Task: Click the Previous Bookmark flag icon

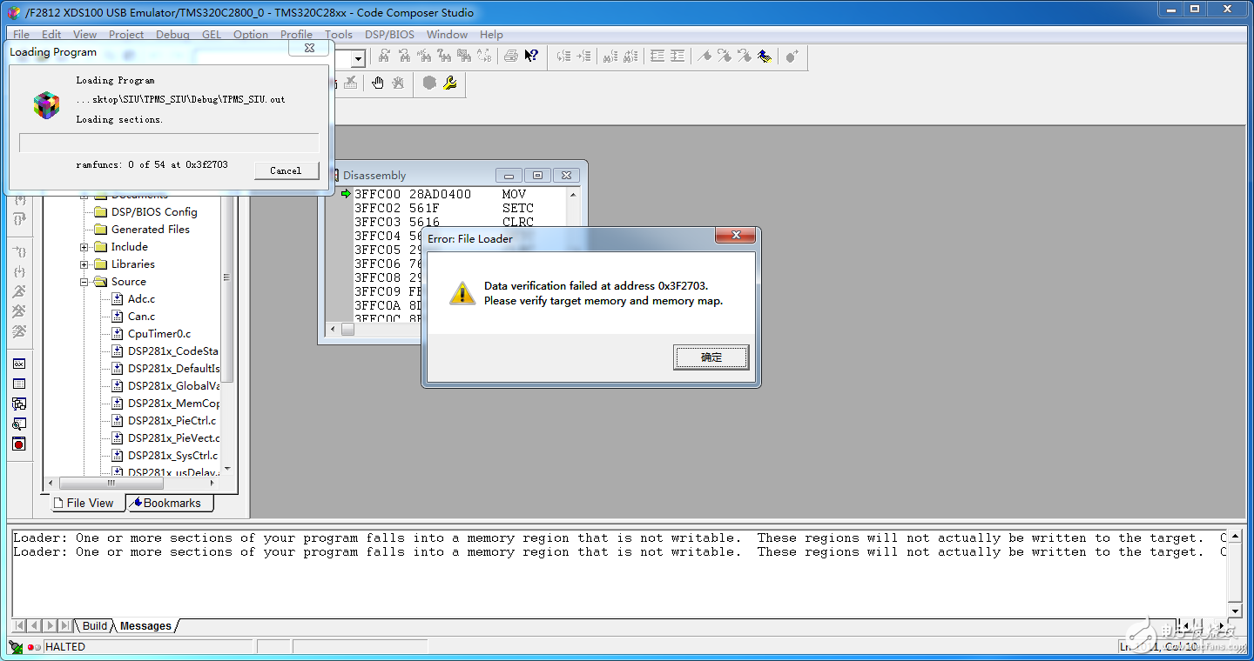Action: coord(744,56)
